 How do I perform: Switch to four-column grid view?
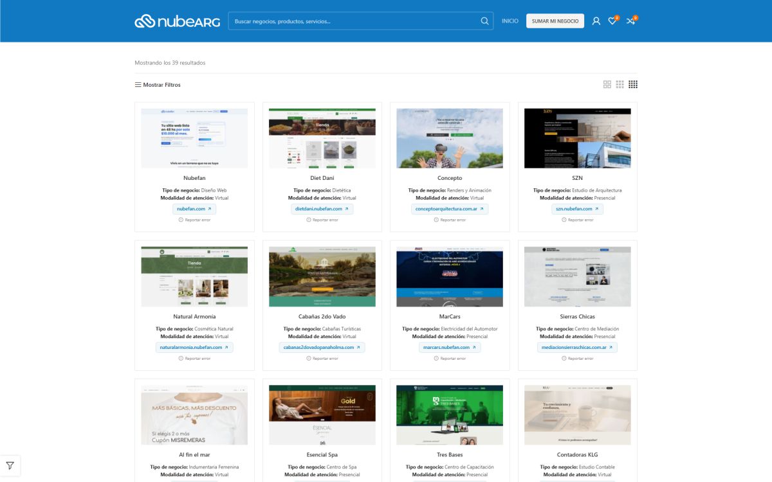[x=633, y=84]
